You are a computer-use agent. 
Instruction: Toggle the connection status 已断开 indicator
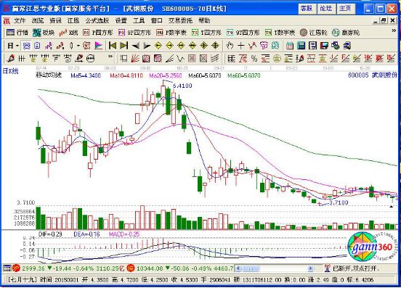click(x=351, y=268)
